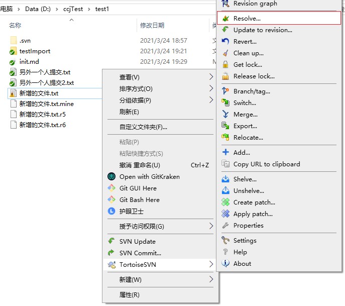Sort by the 修改日期 column header
This screenshot has height=306, width=345.
coord(152,25)
